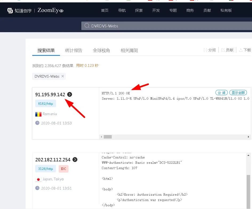Click the WWW-Authenticate header line
The width and height of the screenshot is (252, 209).
(x=142, y=163)
